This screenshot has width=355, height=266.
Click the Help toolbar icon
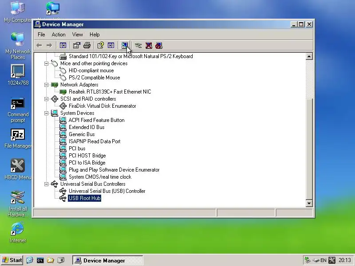click(101, 46)
